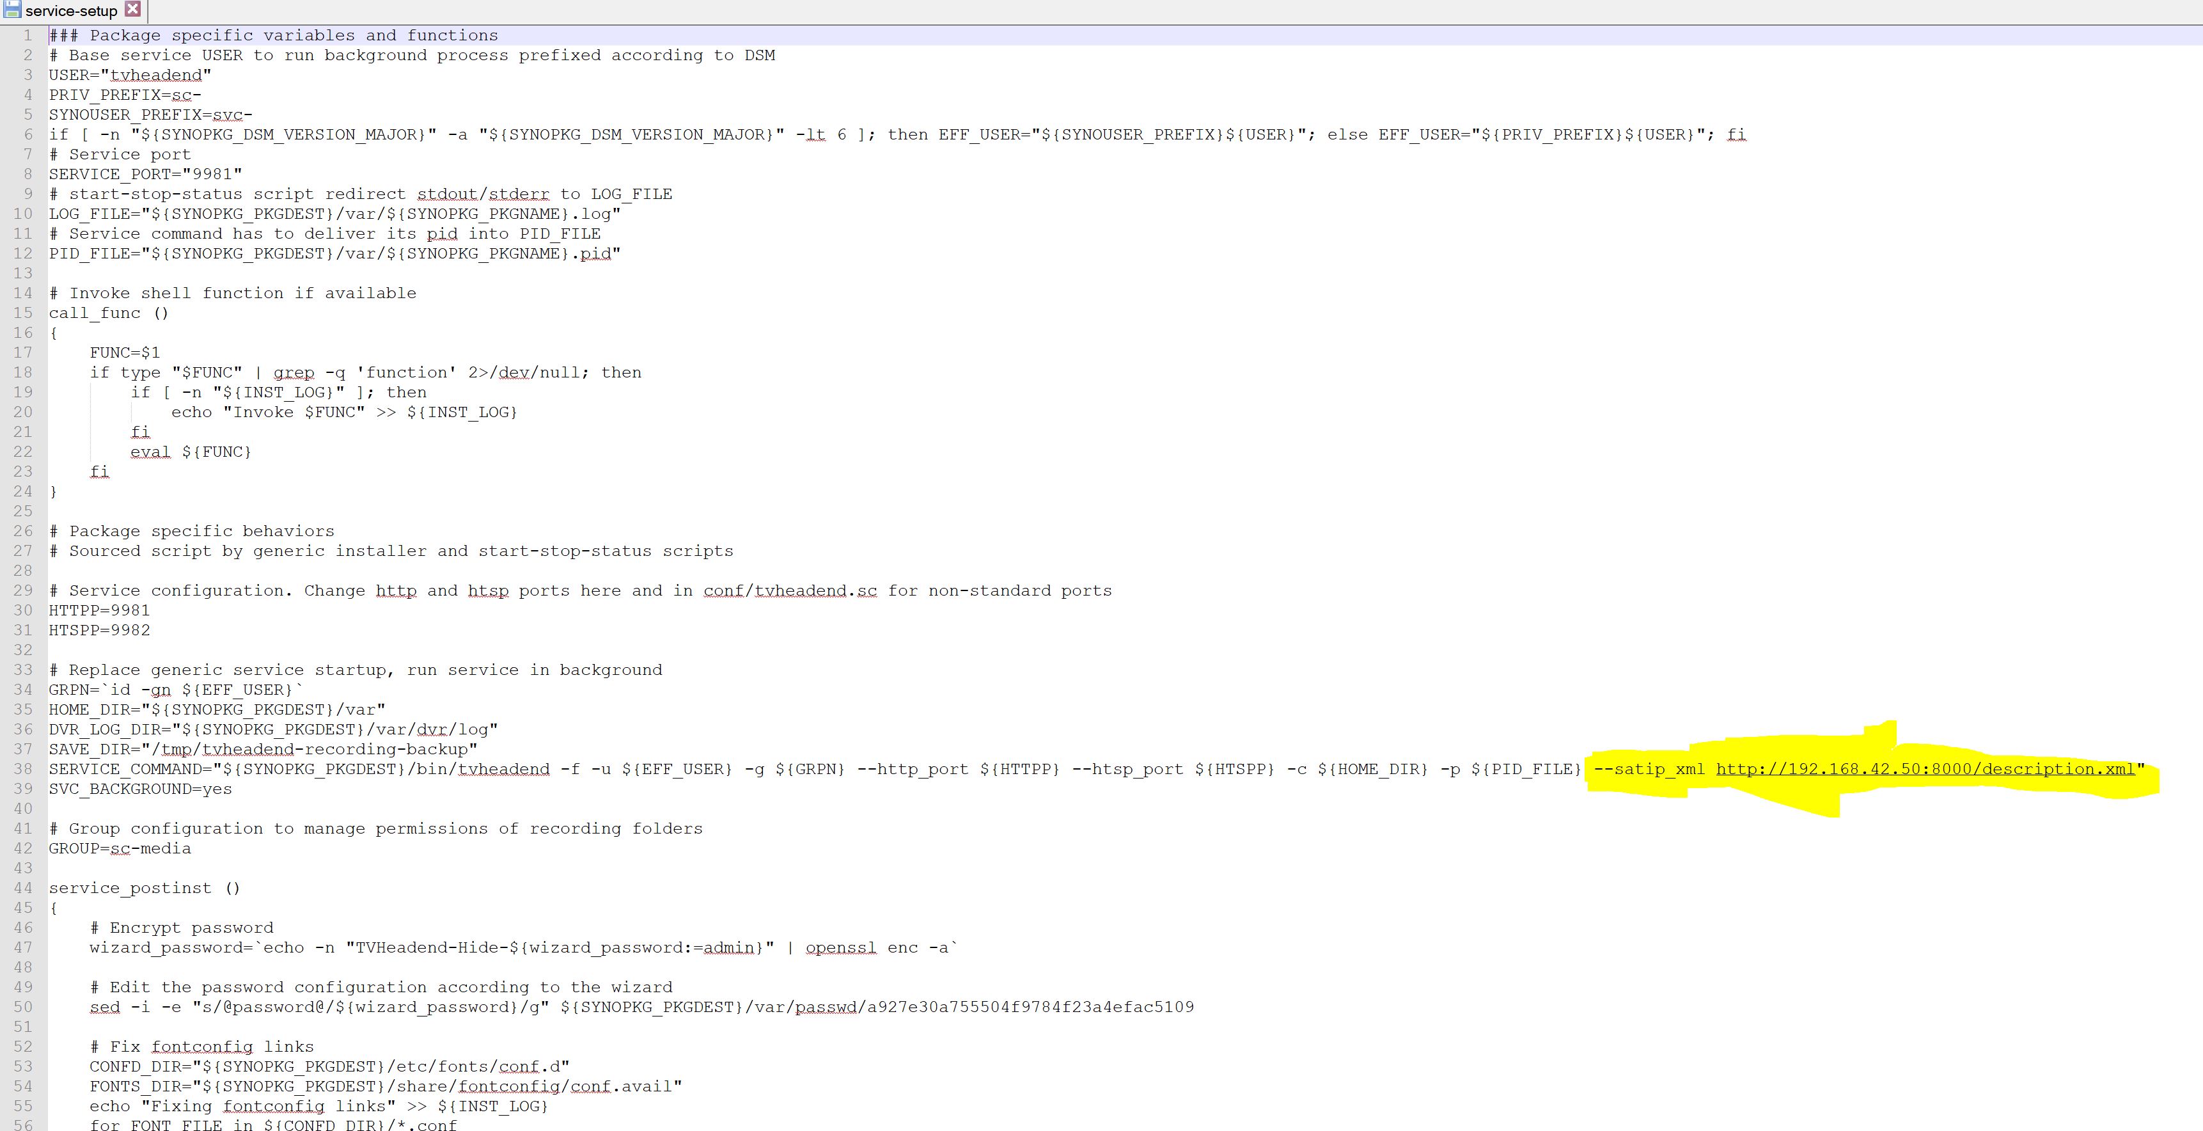Click the '# Group configuration to manage permissions' comment

coord(375,829)
